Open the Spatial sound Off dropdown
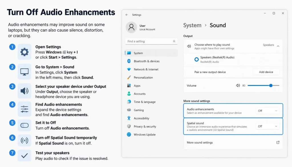 click(x=267, y=126)
